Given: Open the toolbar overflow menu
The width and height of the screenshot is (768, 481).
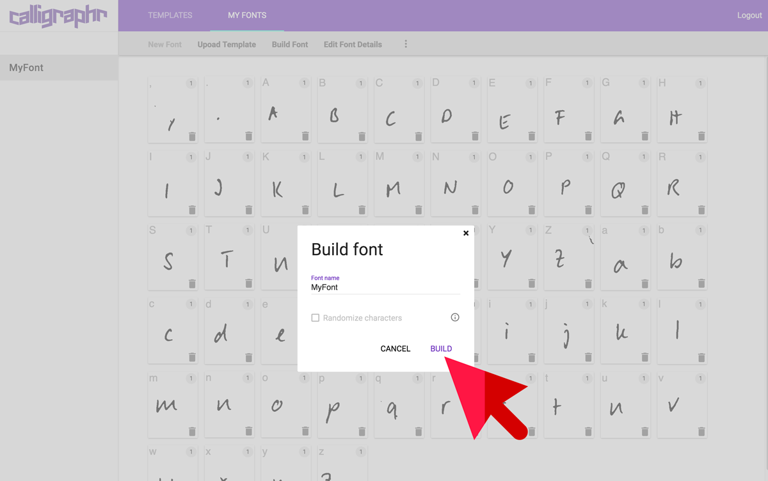Looking at the screenshot, I should point(406,44).
